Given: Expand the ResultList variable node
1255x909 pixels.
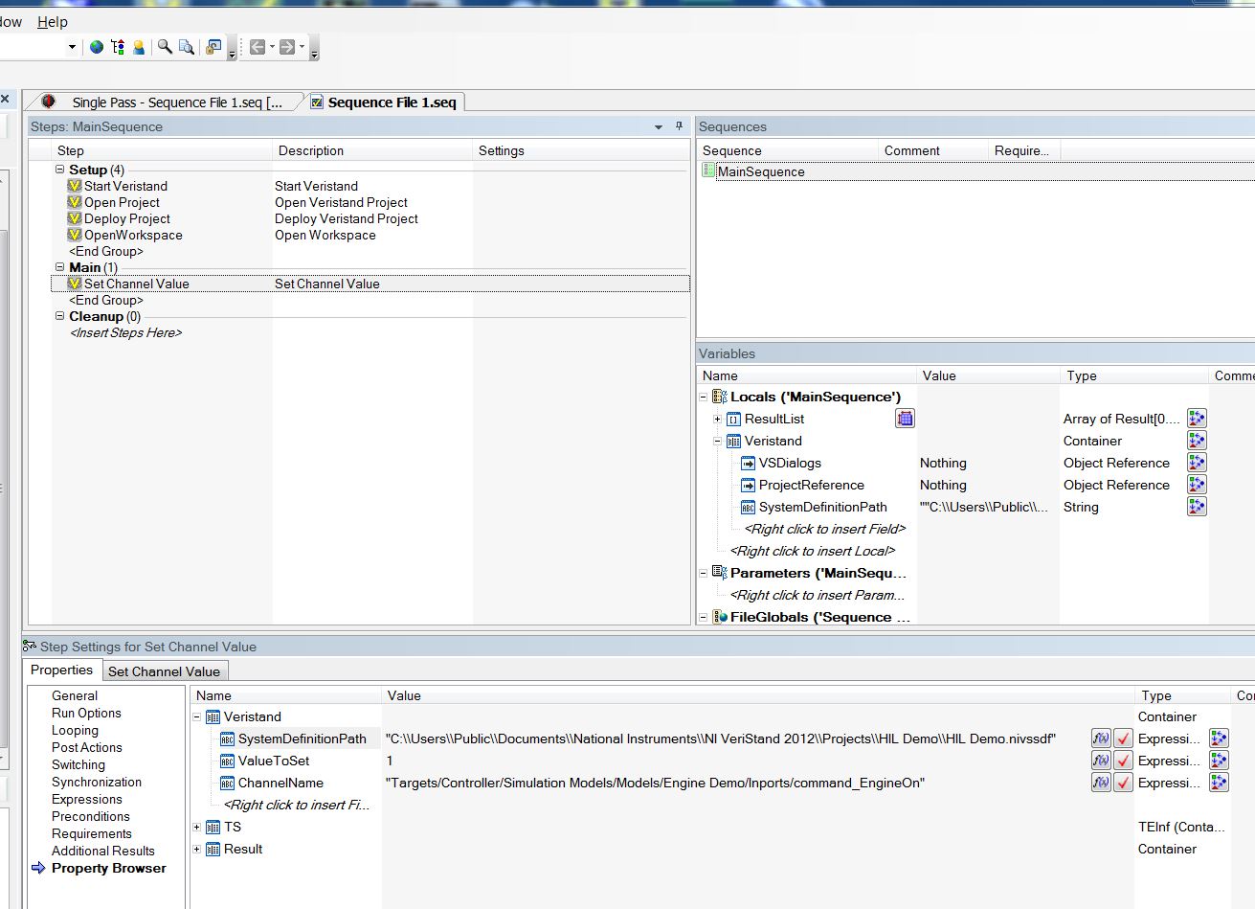Looking at the screenshot, I should 718,419.
